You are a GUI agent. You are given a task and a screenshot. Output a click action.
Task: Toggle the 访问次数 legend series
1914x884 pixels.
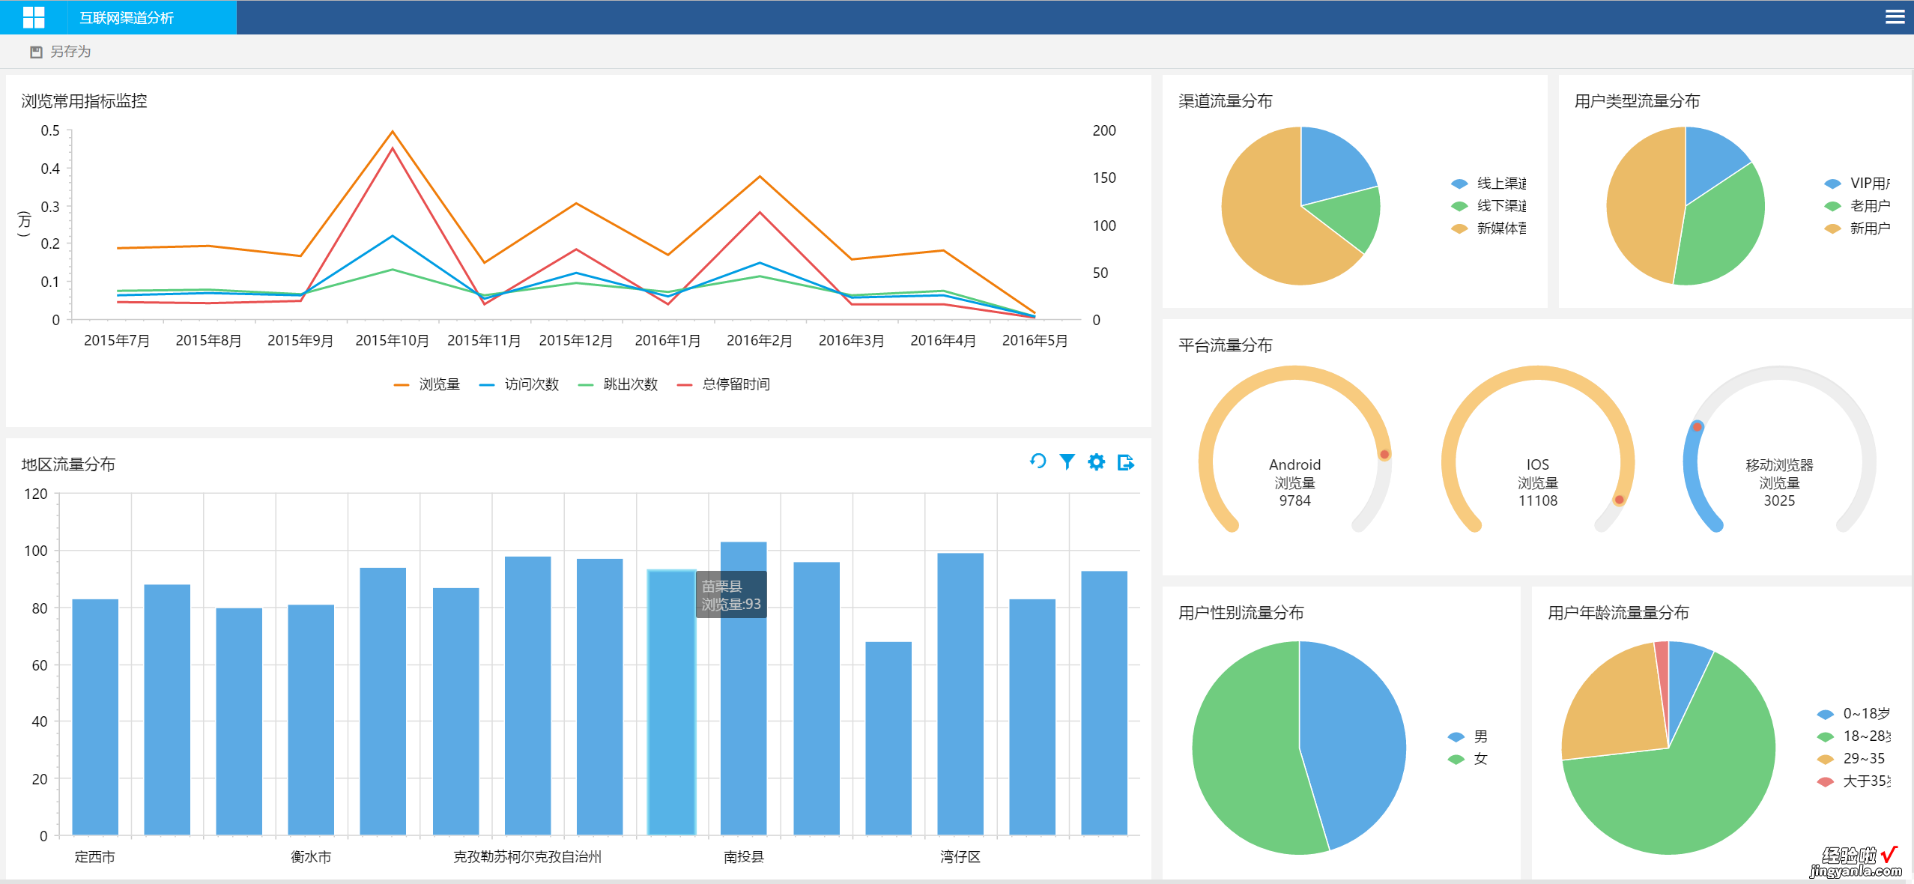click(519, 384)
